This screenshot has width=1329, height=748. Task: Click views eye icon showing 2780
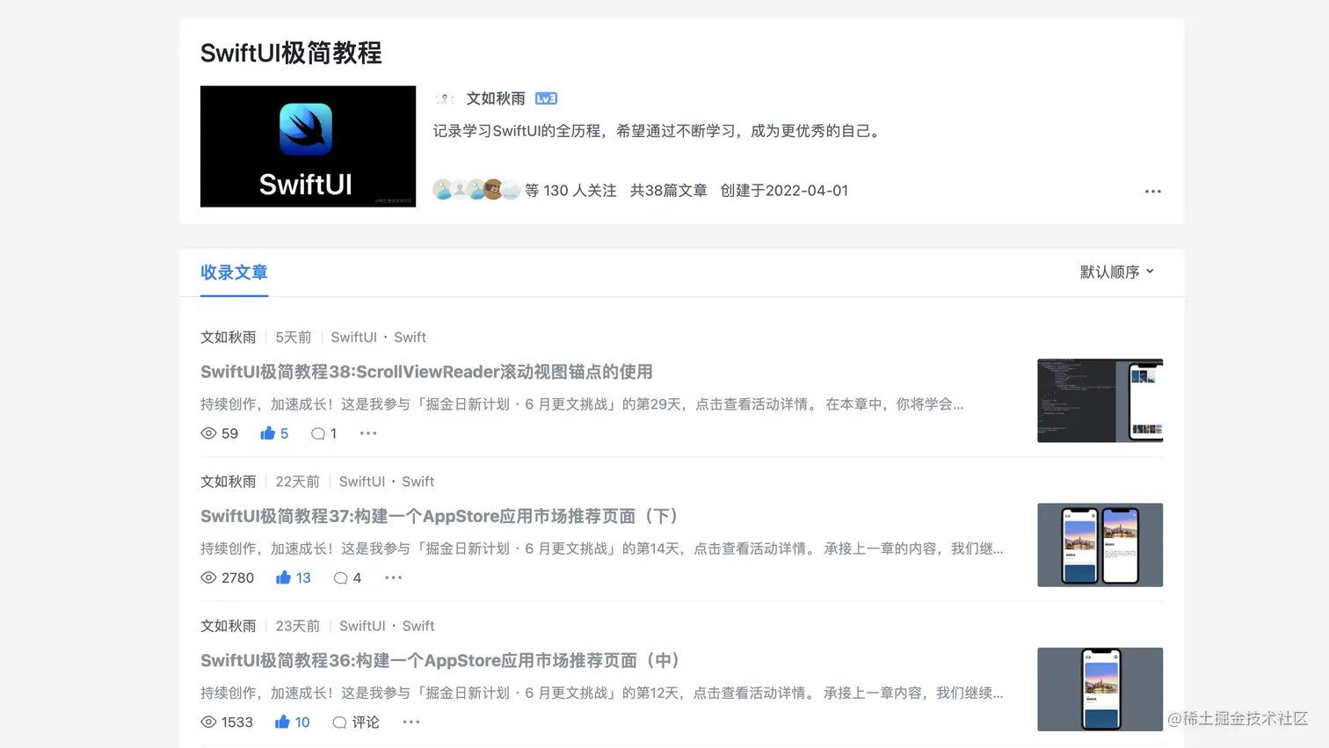coord(208,577)
